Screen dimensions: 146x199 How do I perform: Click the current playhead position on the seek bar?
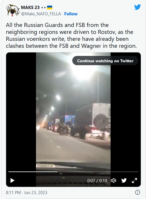coord(57,172)
